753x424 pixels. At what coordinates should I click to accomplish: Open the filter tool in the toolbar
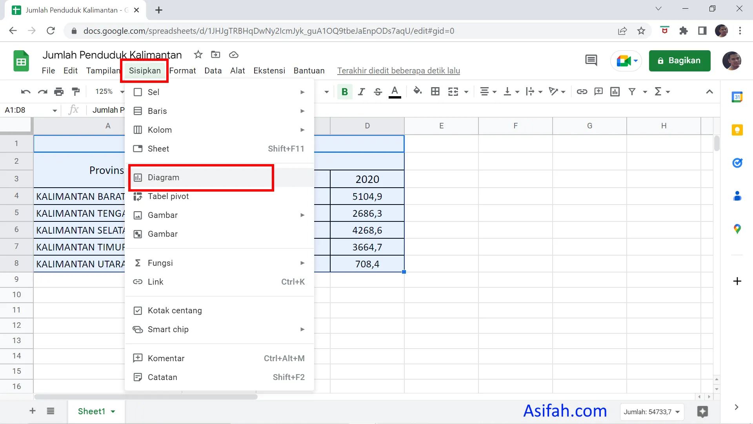pyautogui.click(x=631, y=91)
